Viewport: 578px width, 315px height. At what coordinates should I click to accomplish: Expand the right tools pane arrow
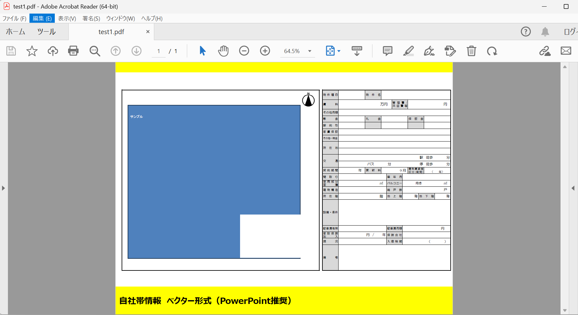573,188
